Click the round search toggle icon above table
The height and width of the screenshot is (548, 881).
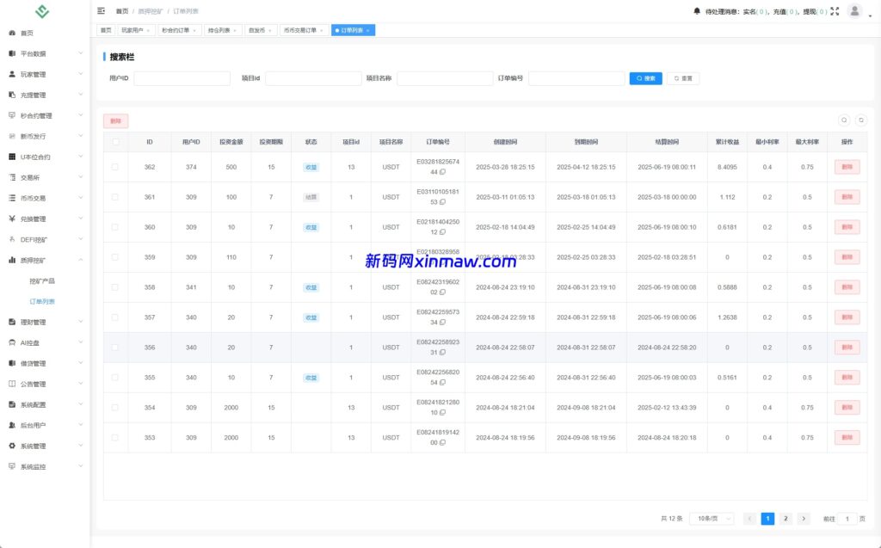(x=844, y=120)
